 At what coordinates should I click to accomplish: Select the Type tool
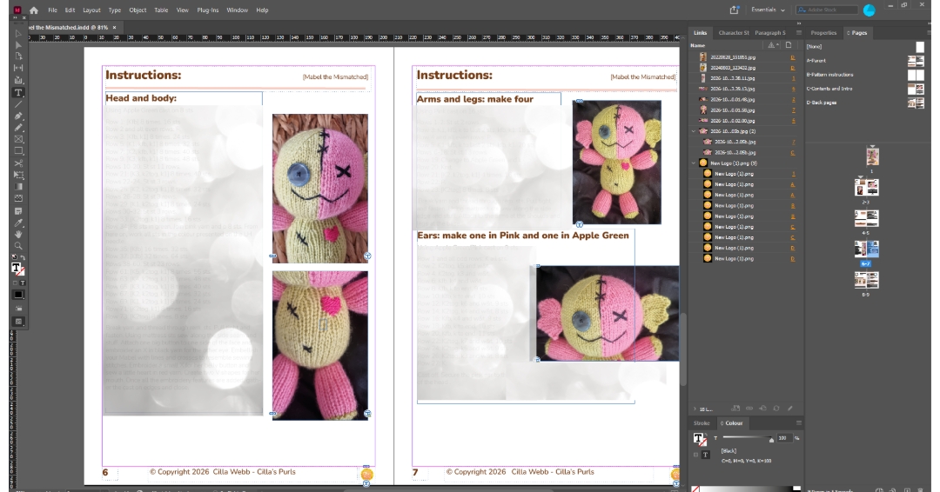click(18, 93)
